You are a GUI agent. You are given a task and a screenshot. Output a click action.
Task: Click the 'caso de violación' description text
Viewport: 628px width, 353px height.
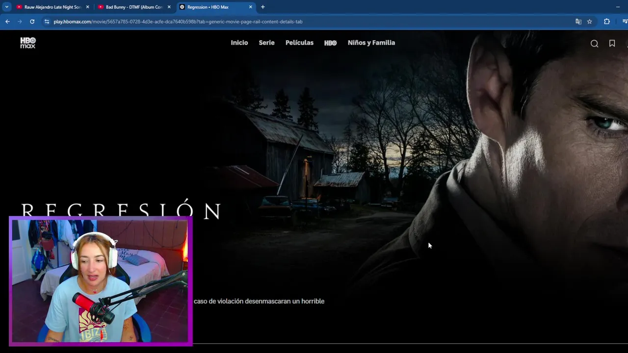(x=259, y=301)
